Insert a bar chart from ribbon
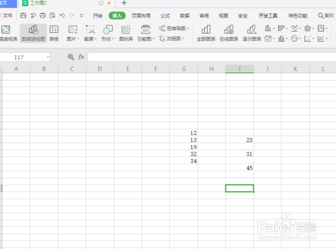336x249 pixels. 281,28
